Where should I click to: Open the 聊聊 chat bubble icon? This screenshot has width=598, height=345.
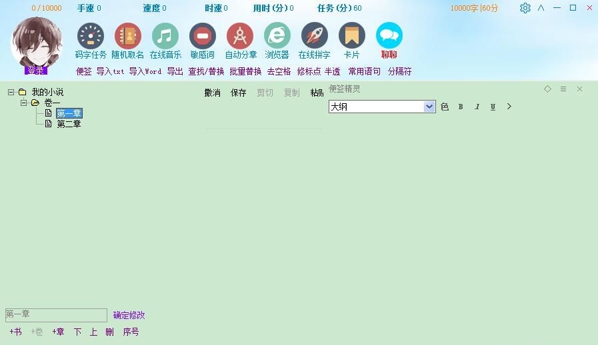pyautogui.click(x=389, y=36)
